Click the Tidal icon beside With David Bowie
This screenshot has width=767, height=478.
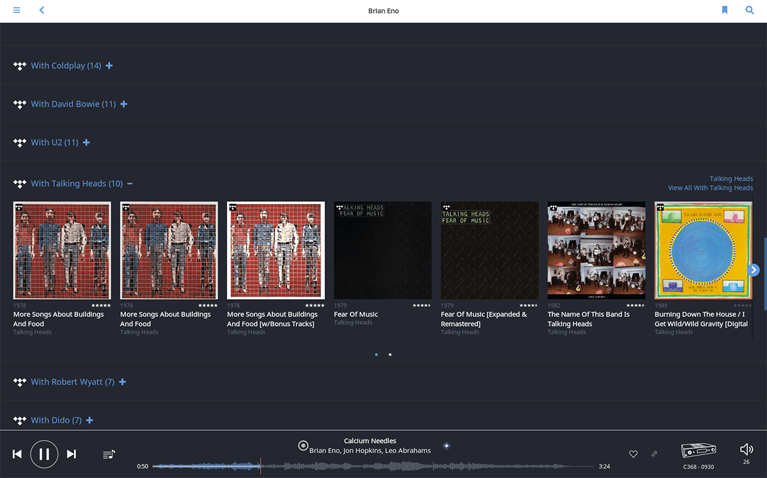tap(20, 104)
